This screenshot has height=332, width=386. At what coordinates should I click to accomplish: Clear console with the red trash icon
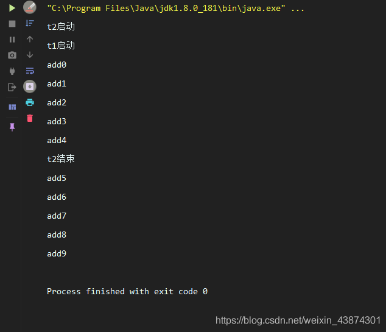click(x=30, y=118)
